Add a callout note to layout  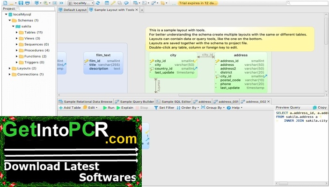pos(126,3)
